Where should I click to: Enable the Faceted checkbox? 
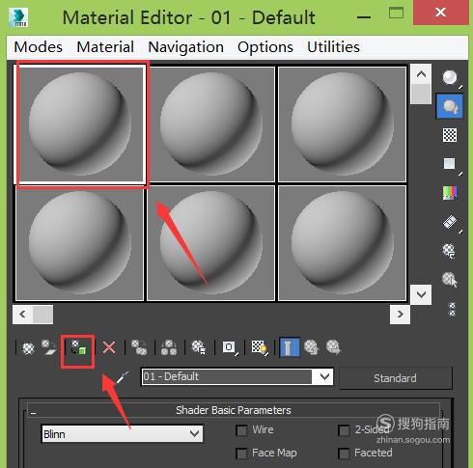pyautogui.click(x=344, y=454)
